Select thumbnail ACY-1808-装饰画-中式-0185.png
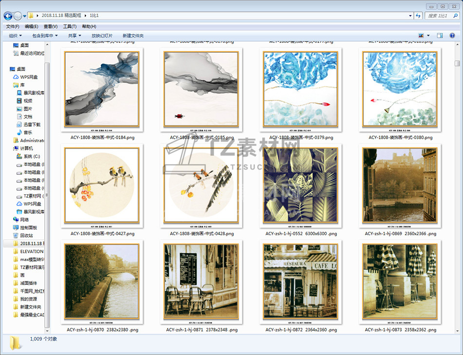Screen dimensions: 463x355 tap(201, 90)
